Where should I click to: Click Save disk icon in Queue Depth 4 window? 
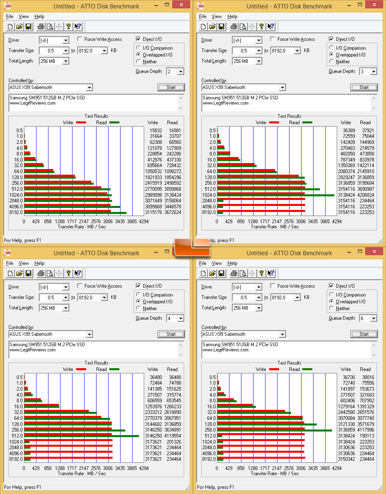pyautogui.click(x=28, y=274)
